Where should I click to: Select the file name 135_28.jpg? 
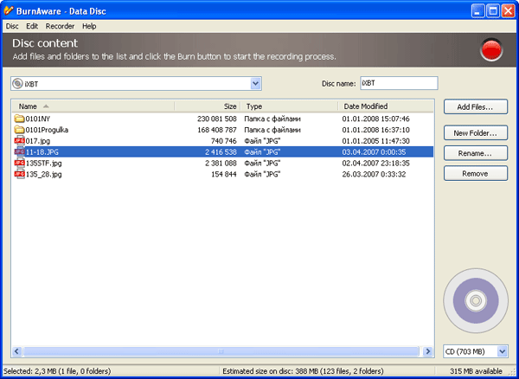point(43,174)
